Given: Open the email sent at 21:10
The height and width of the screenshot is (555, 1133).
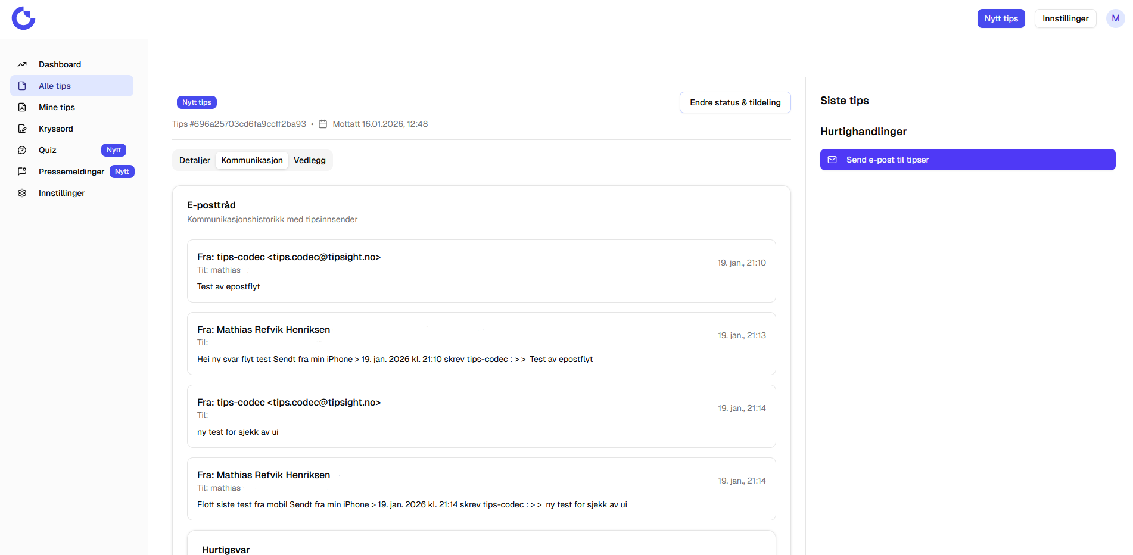Looking at the screenshot, I should [x=481, y=271].
